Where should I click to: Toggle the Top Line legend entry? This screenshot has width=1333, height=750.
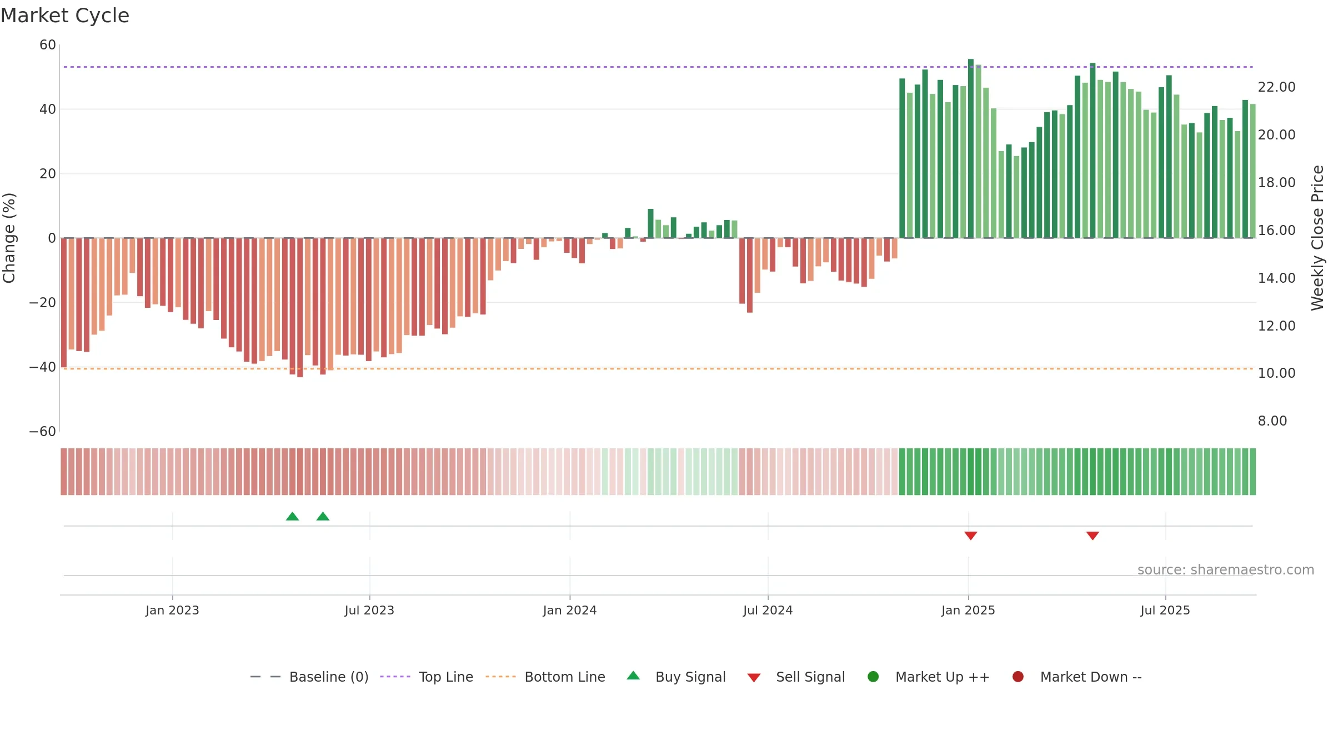pyautogui.click(x=427, y=677)
